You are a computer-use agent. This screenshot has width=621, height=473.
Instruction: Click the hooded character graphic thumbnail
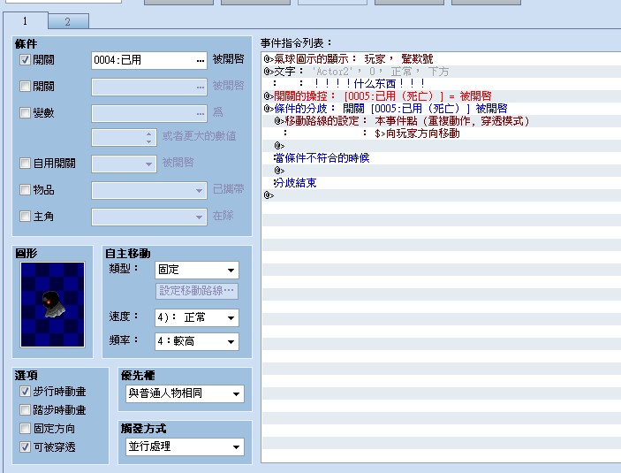tap(53, 304)
